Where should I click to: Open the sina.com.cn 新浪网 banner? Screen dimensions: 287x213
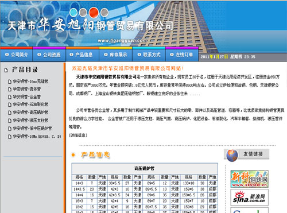point(249,197)
